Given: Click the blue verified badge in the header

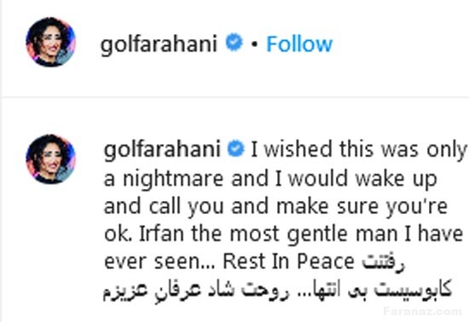Looking at the screenshot, I should point(234,43).
